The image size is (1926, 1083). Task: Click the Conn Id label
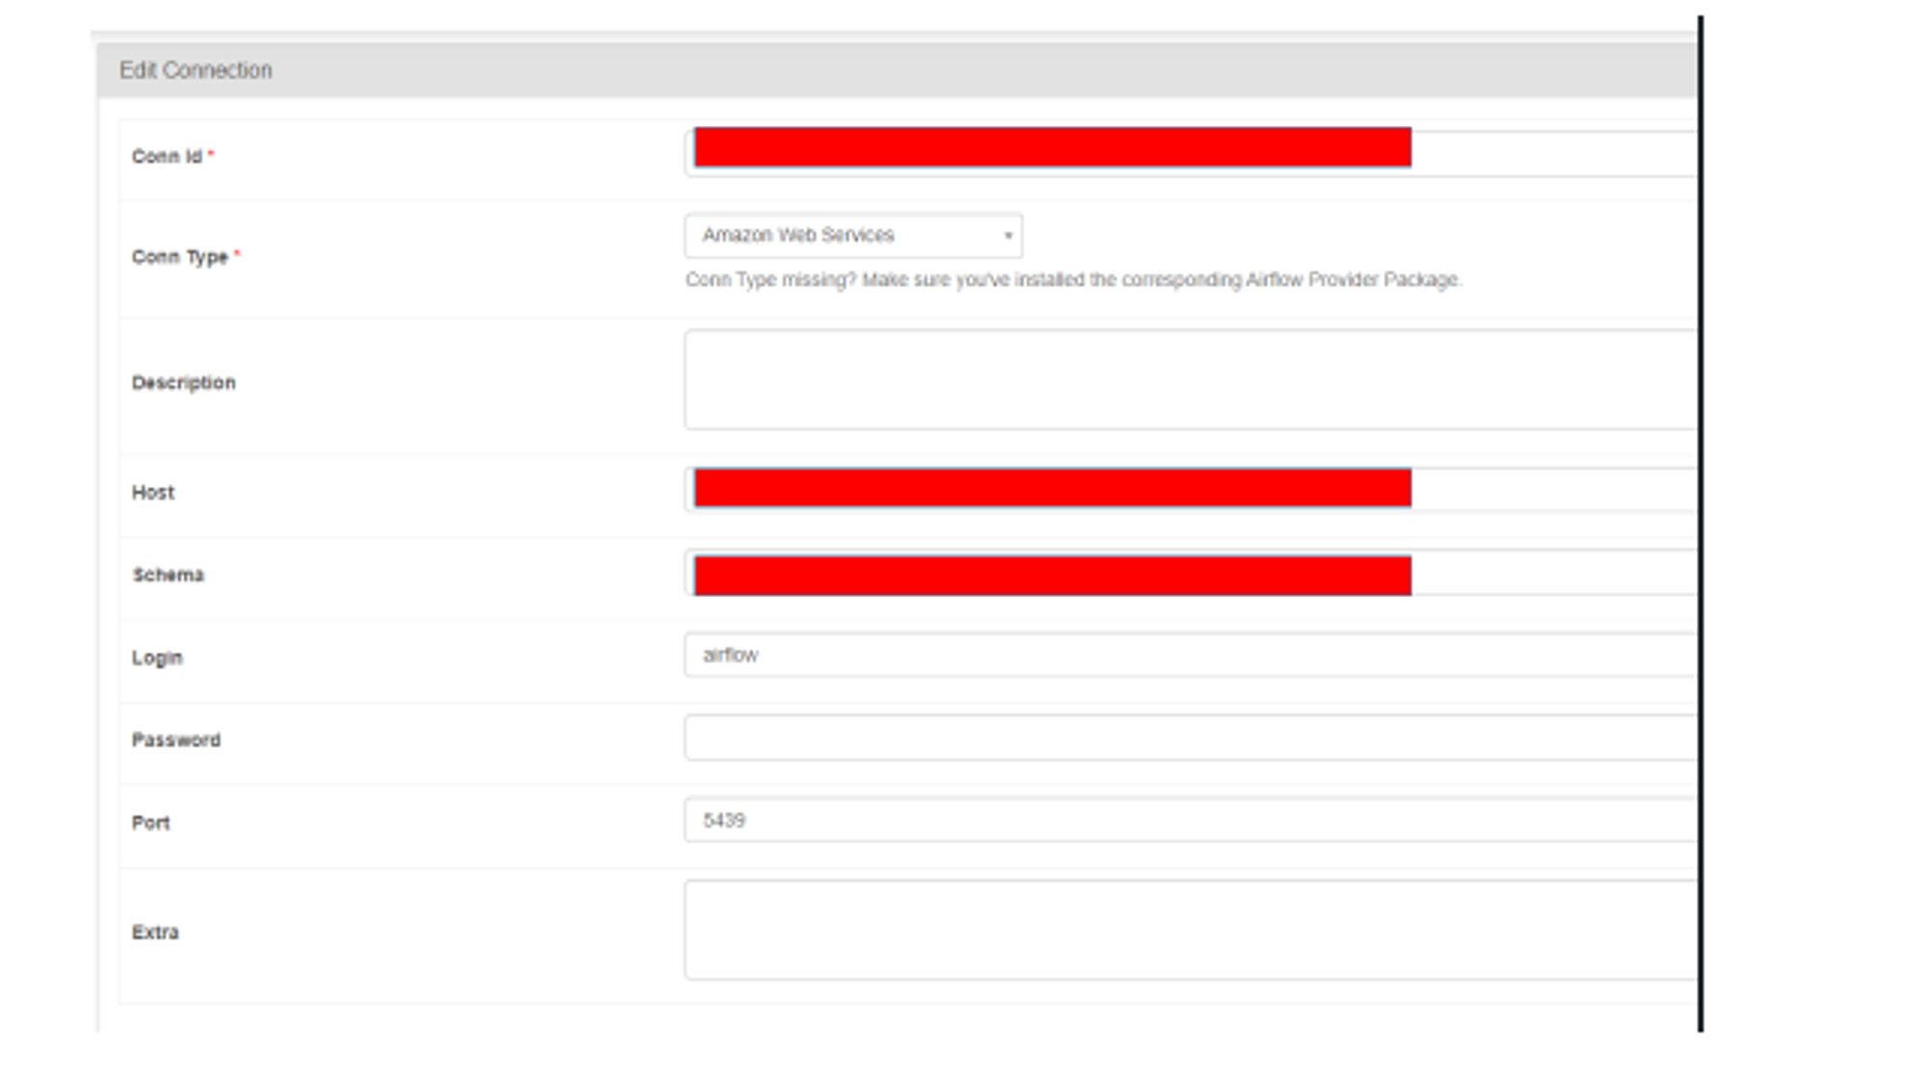pos(167,157)
